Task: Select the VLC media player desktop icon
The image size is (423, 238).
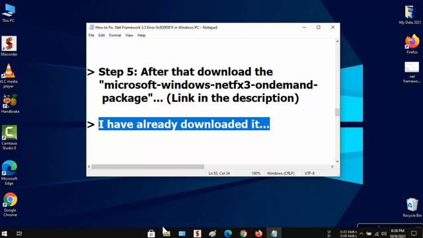Action: [9, 76]
